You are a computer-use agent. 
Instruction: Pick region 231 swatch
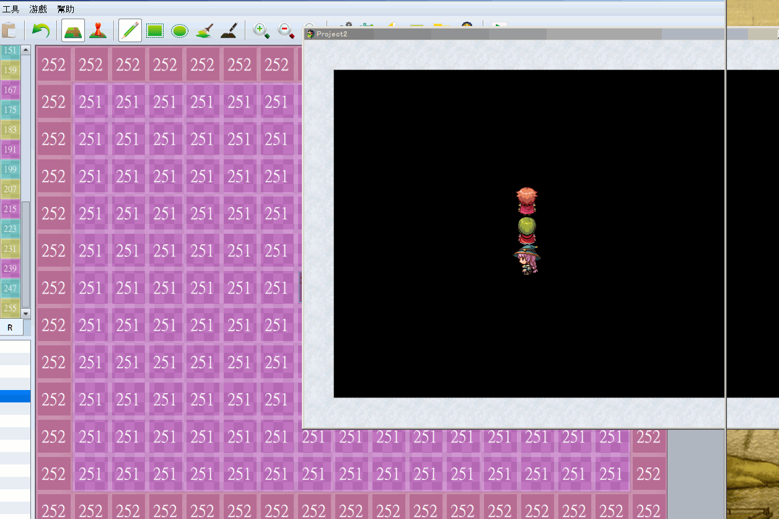pos(10,249)
